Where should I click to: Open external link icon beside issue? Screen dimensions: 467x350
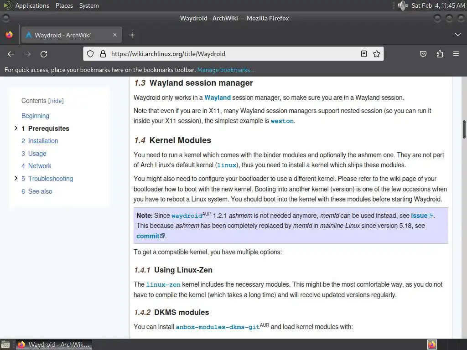point(431,215)
